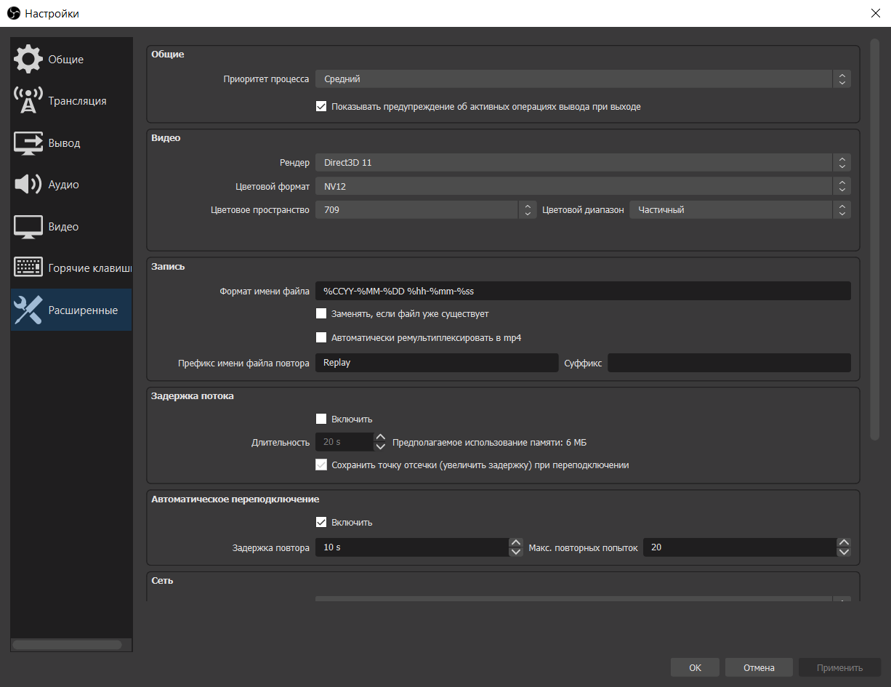Confirm settings with OK button
Image resolution: width=891 pixels, height=687 pixels.
[695, 667]
